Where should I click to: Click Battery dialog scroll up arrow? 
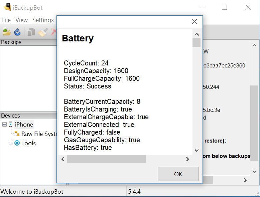(197, 34)
